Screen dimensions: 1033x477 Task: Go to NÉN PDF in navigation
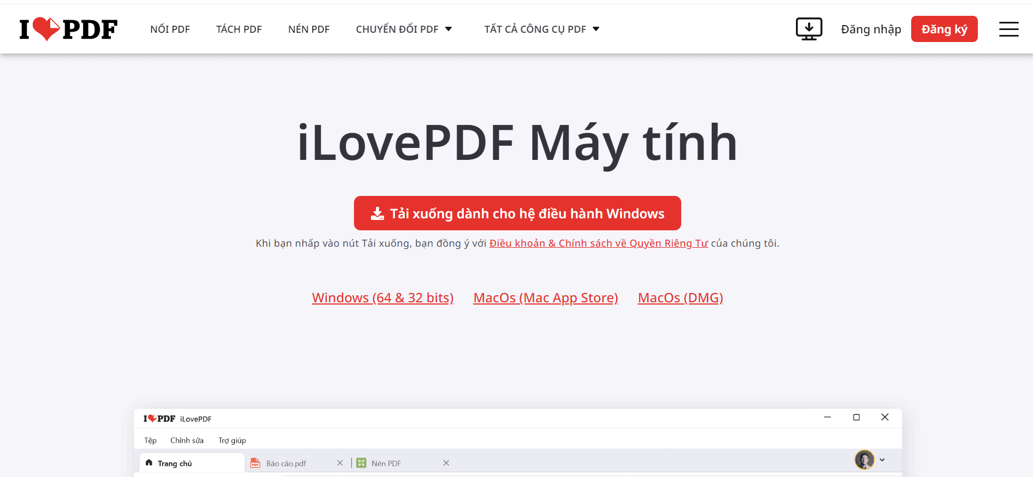pyautogui.click(x=309, y=29)
